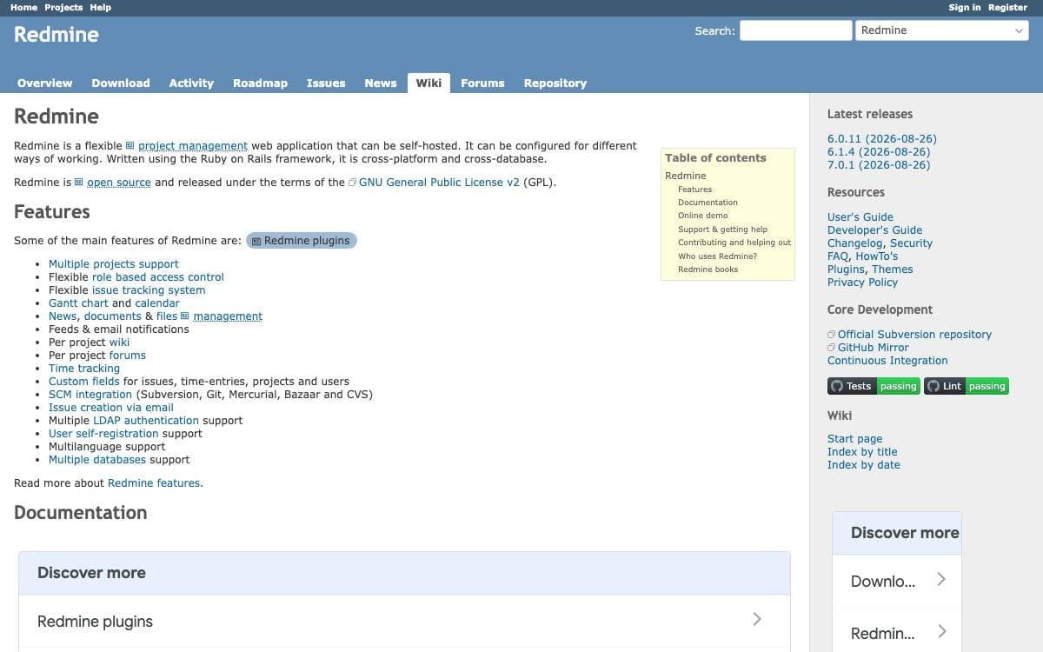The image size is (1043, 652).
Task: Jump to Contributing and helping out entry
Action: pos(734,243)
